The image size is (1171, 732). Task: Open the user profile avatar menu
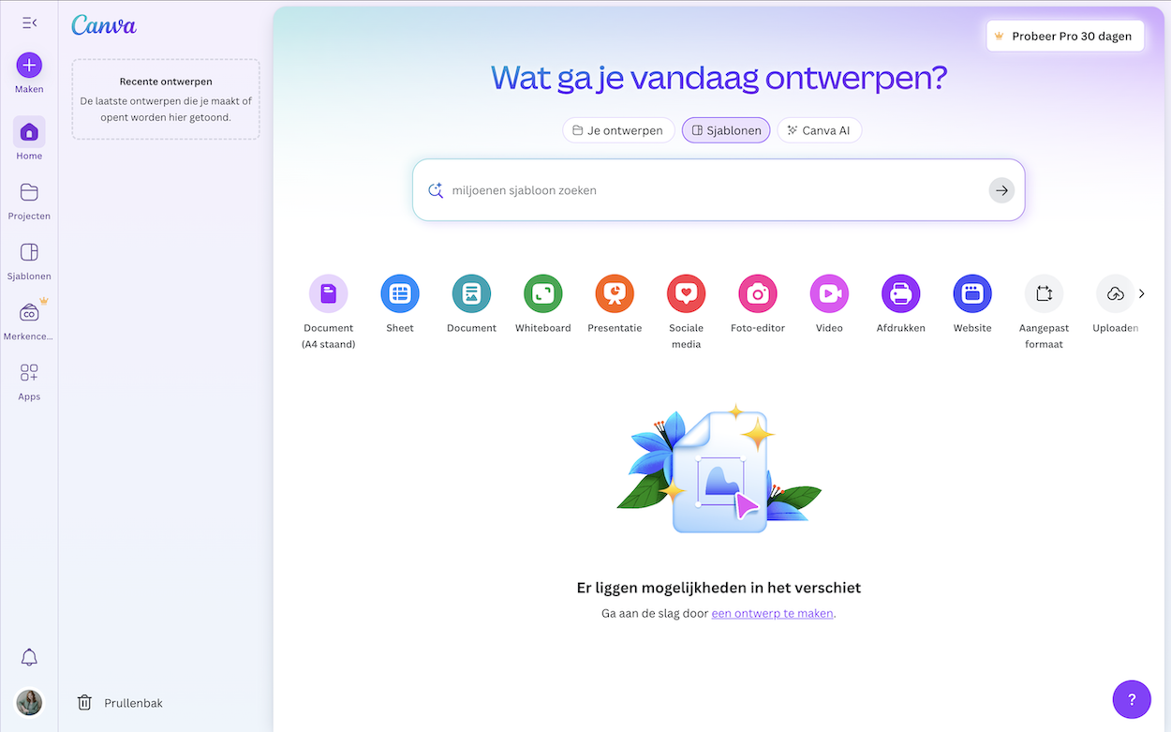click(29, 703)
